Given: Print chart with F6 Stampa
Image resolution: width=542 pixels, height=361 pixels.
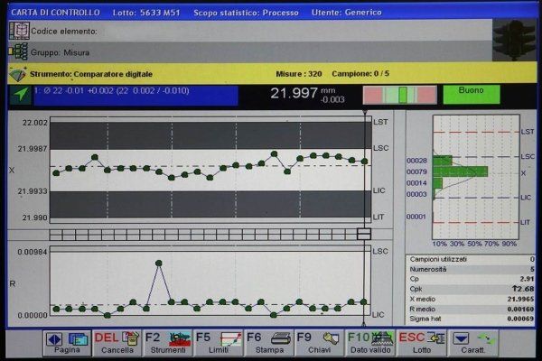Looking at the screenshot, I should tap(268, 342).
